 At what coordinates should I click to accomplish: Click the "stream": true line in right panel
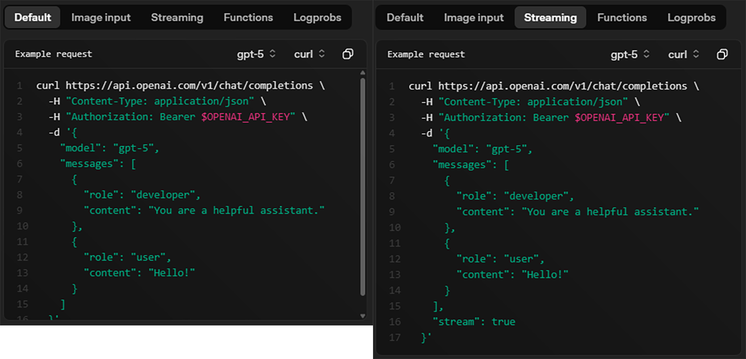tap(474, 322)
